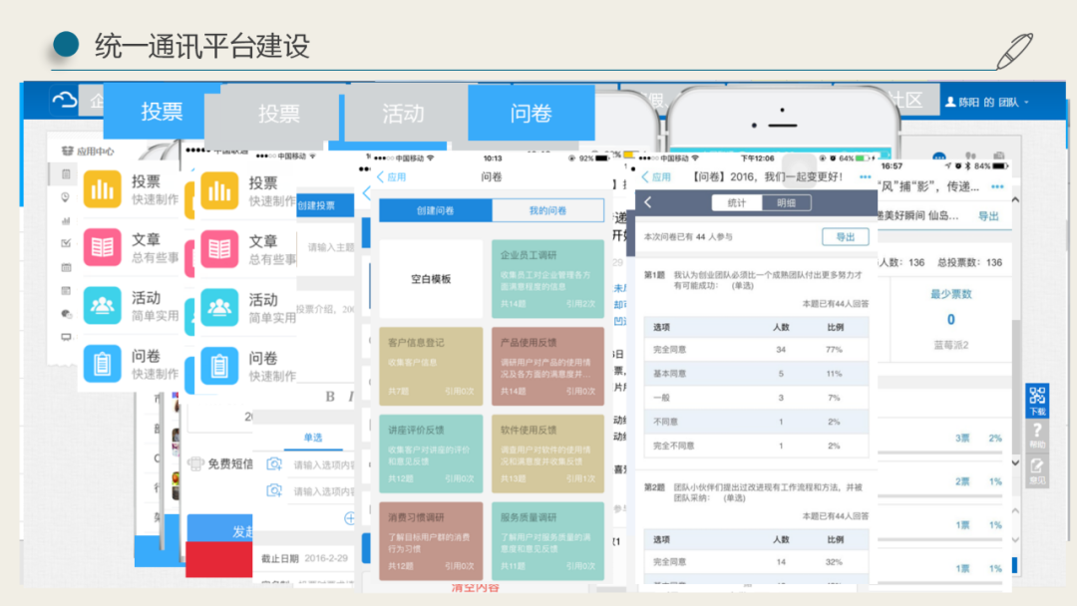
Task: Choose the 客户信息登记 template card
Action: point(431,366)
